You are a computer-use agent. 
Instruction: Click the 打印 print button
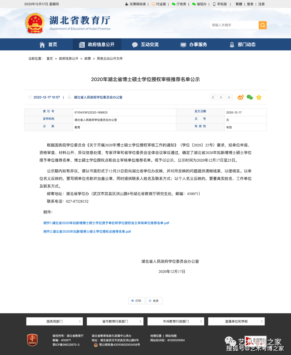click(137, 300)
